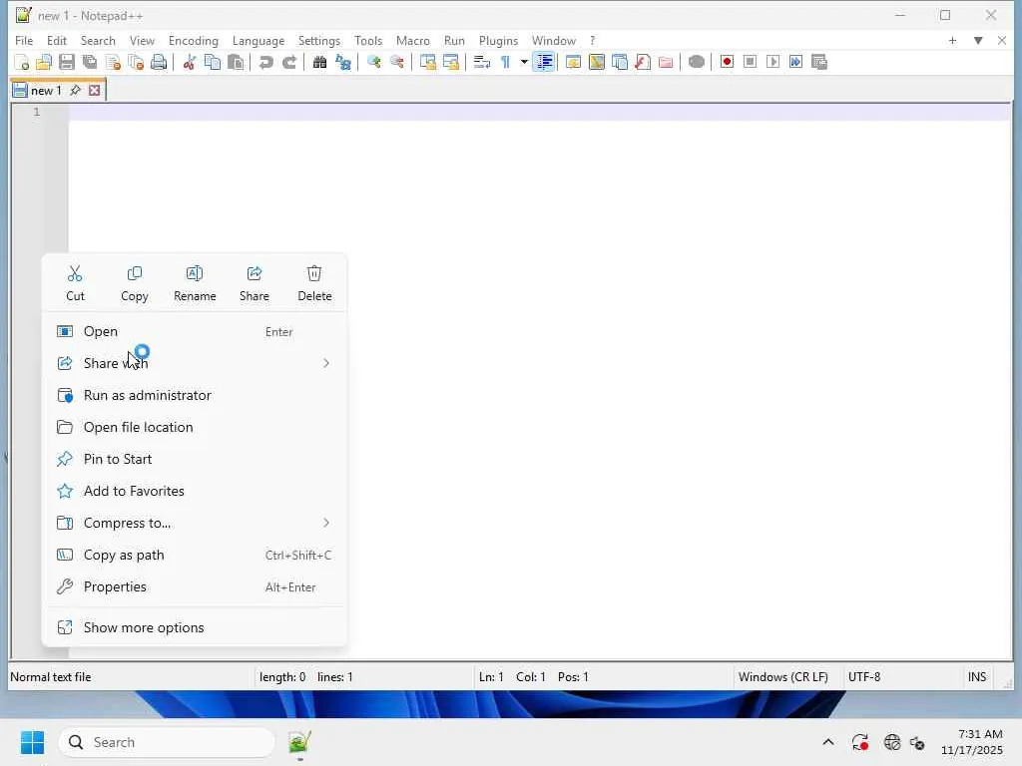Click the Close document toolbar icon
The height and width of the screenshot is (766, 1022).
point(113,63)
